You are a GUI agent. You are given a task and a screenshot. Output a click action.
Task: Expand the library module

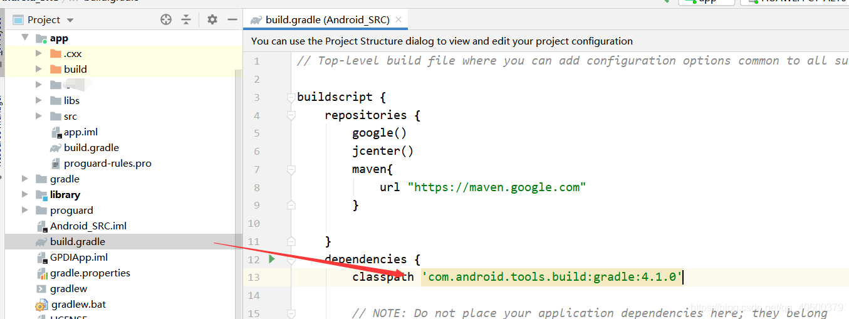pos(25,194)
